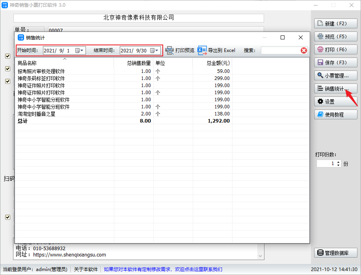Open the usage tutorial (使用教程)
Image resolution: width=361 pixels, height=275 pixels.
click(335, 115)
